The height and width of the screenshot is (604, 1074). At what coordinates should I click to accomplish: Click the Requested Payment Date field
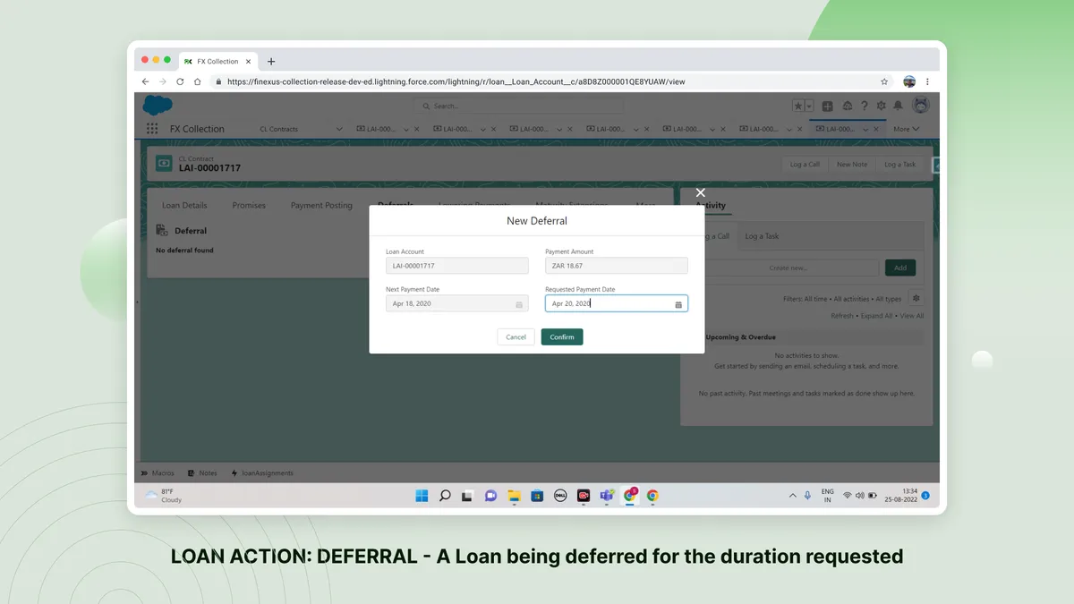617,303
